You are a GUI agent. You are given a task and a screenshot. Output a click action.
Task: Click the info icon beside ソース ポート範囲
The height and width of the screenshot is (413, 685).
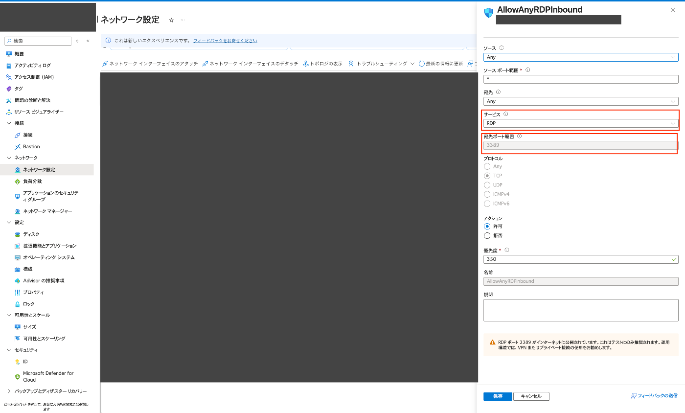pos(527,70)
